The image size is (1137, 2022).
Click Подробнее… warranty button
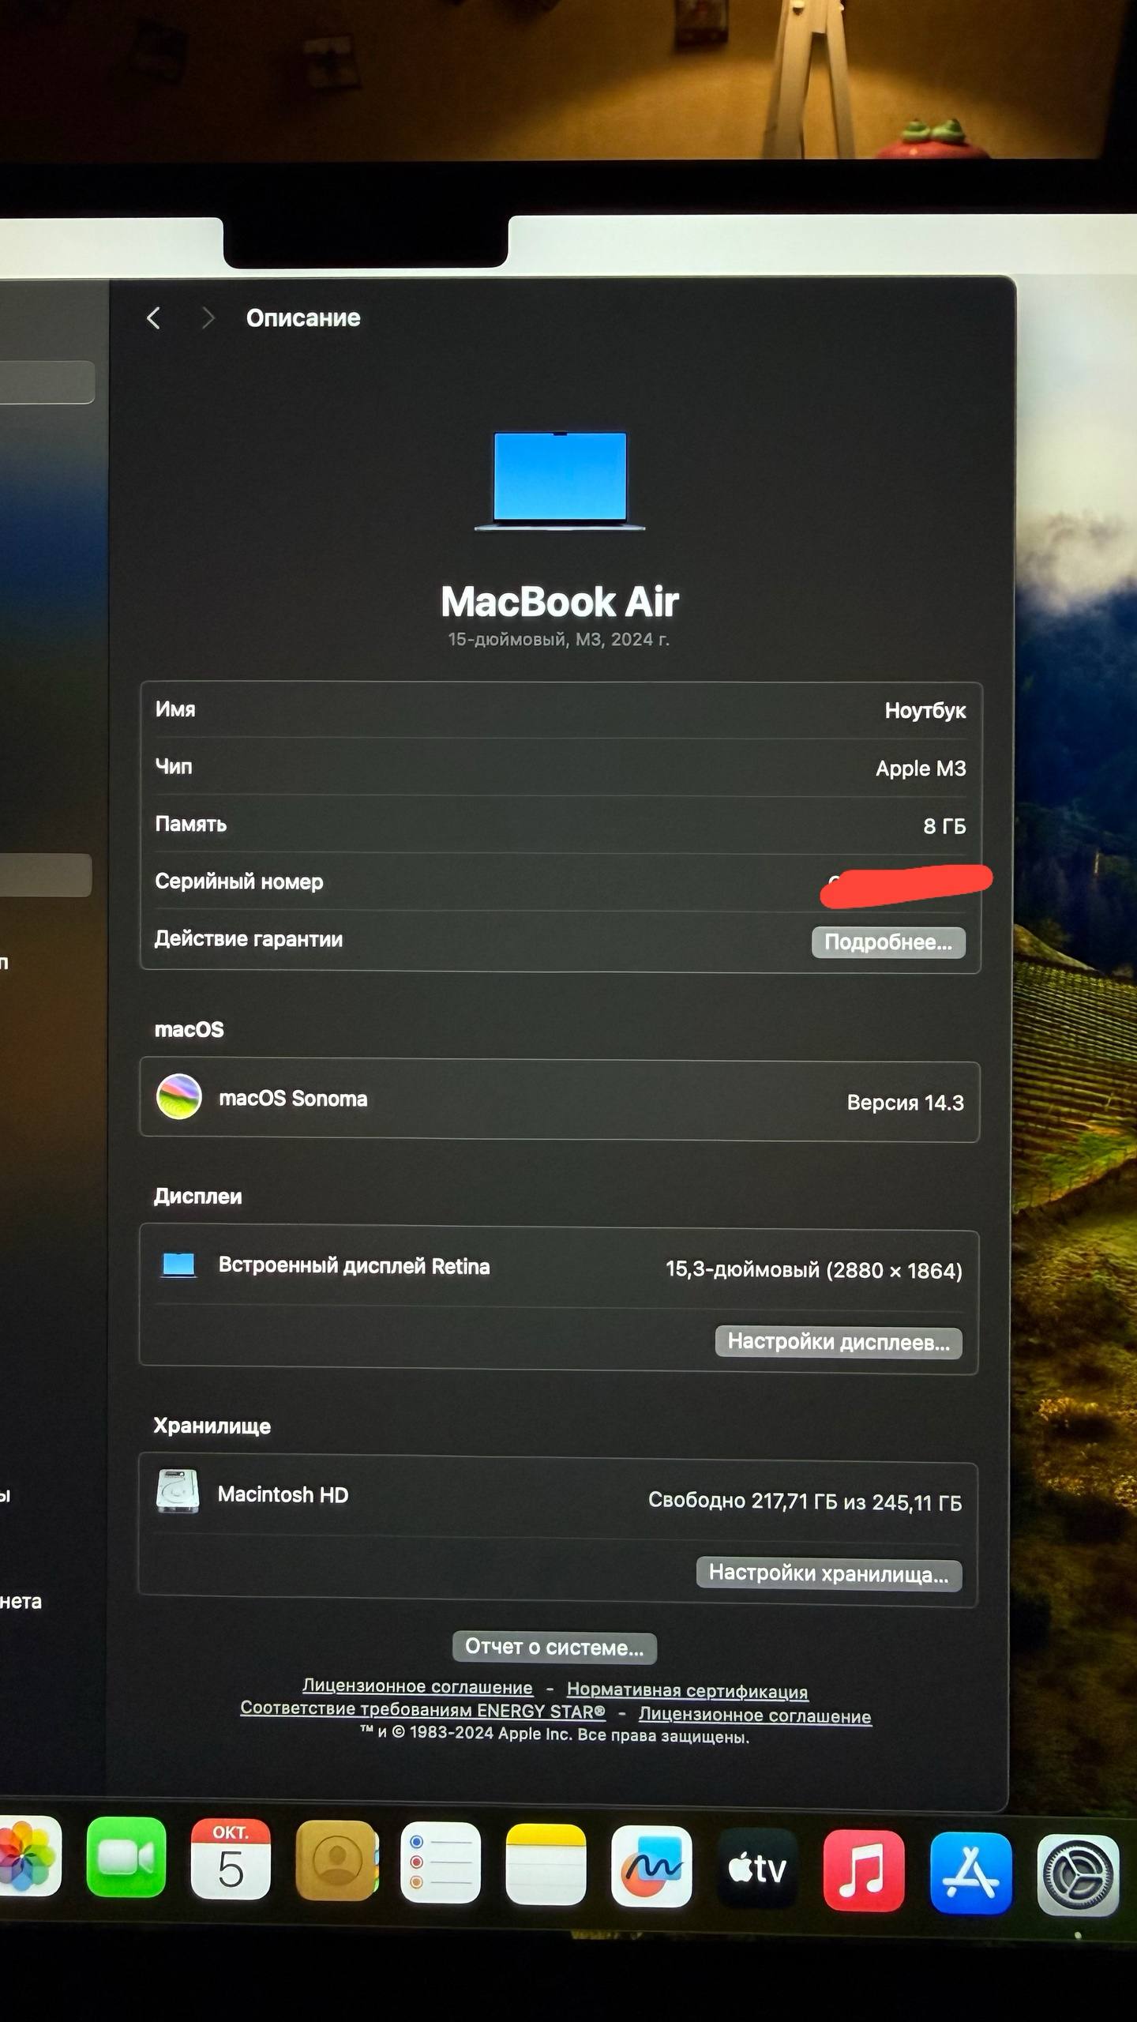pos(888,942)
